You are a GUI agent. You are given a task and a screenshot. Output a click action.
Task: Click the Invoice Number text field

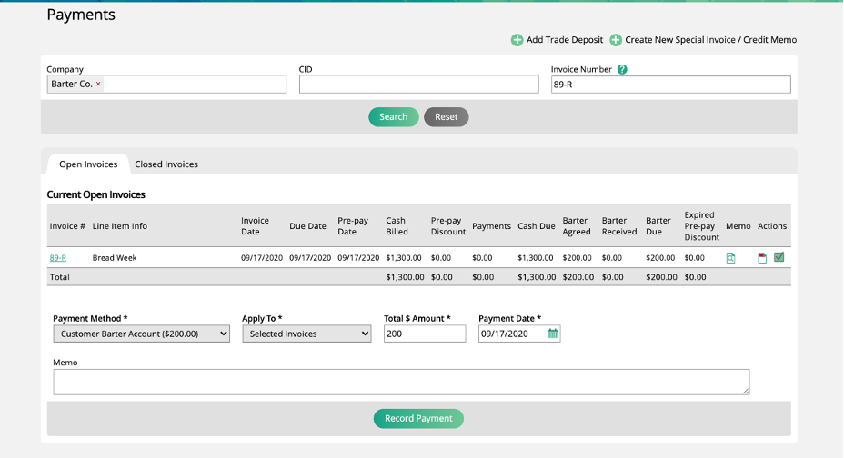(x=670, y=85)
